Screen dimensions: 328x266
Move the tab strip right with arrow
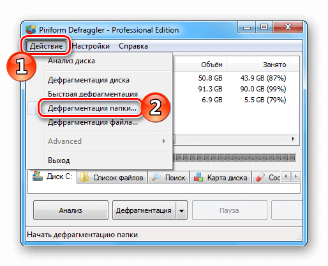point(296,176)
